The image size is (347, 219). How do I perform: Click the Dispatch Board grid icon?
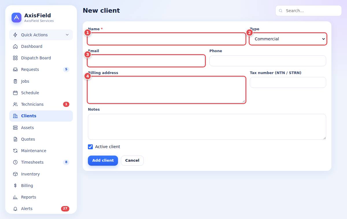[x=15, y=58]
